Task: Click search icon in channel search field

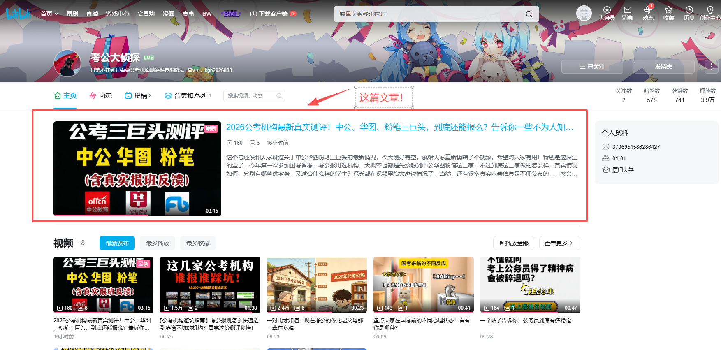Action: 279,96
